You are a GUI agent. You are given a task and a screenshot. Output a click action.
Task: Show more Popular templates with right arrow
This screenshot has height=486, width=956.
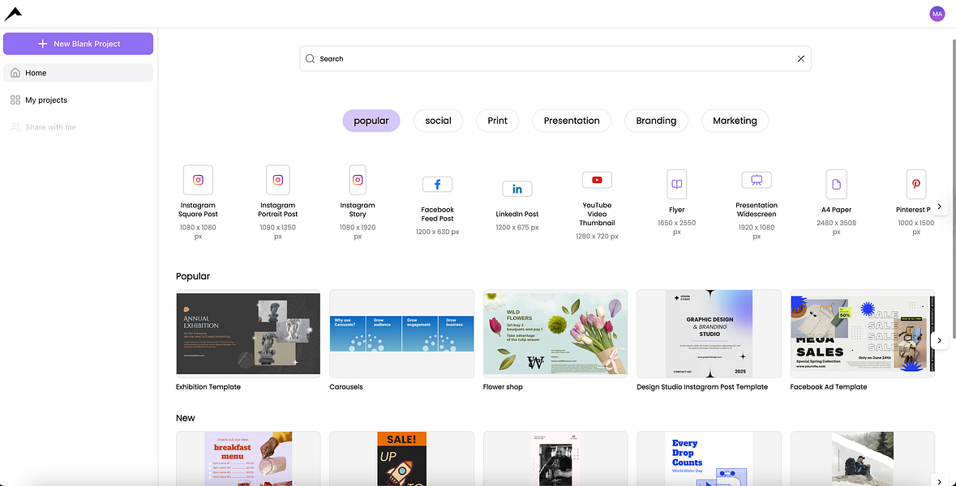(x=940, y=340)
